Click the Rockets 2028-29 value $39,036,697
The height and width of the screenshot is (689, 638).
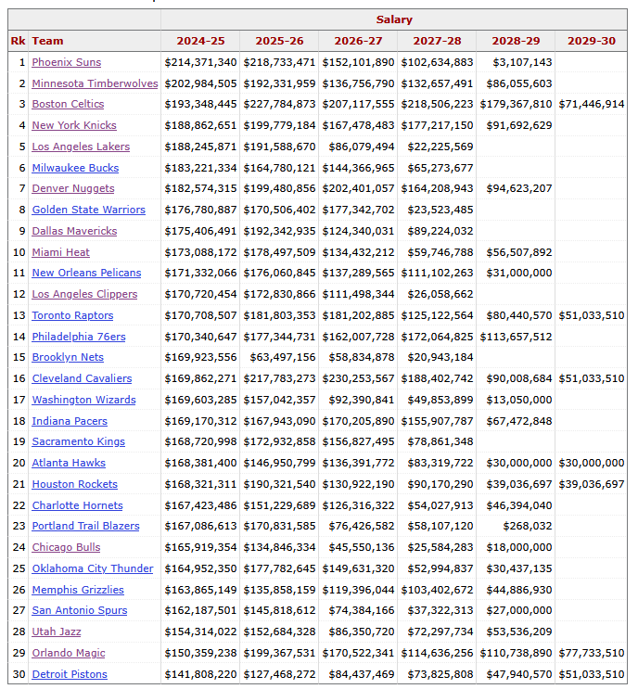(519, 484)
